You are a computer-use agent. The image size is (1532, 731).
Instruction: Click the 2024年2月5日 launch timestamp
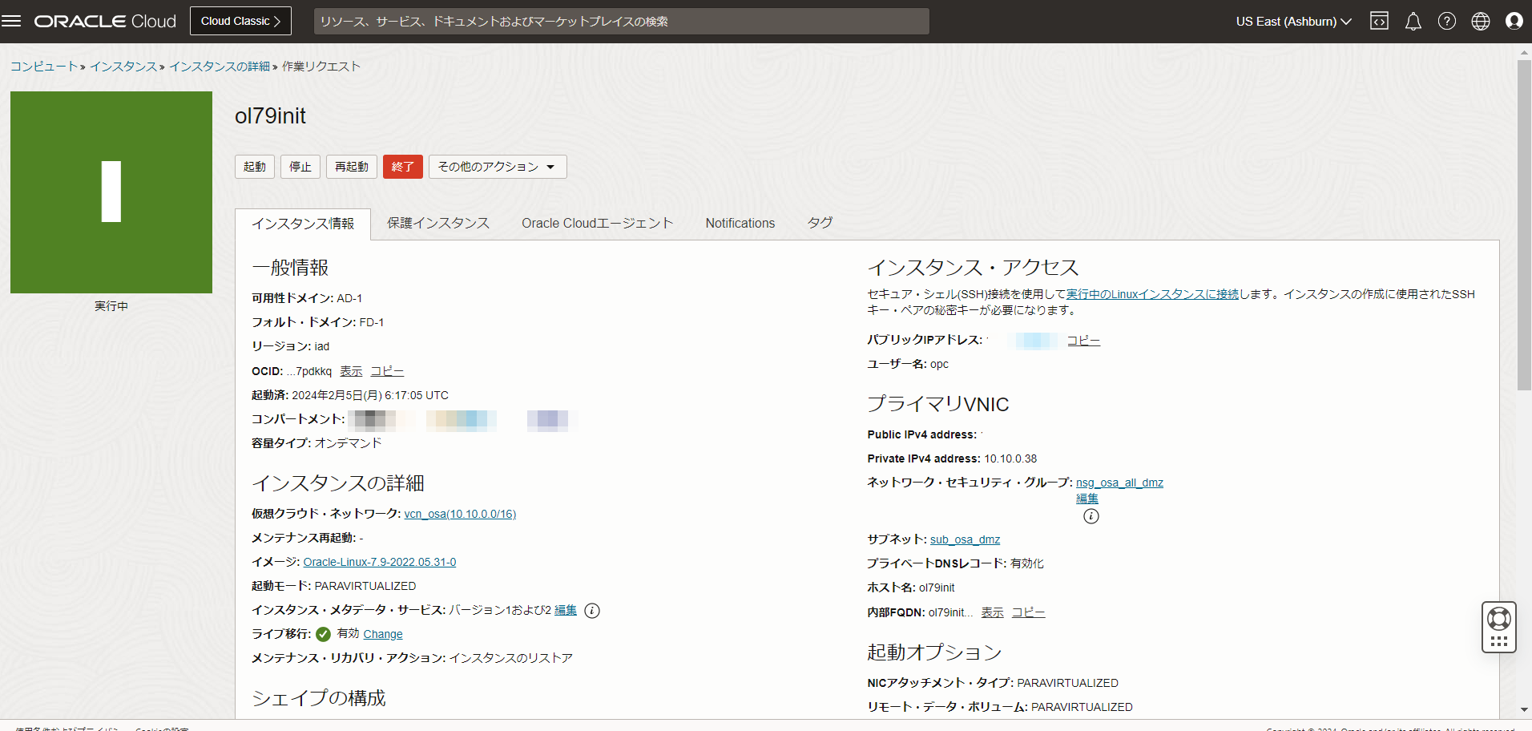(x=370, y=395)
